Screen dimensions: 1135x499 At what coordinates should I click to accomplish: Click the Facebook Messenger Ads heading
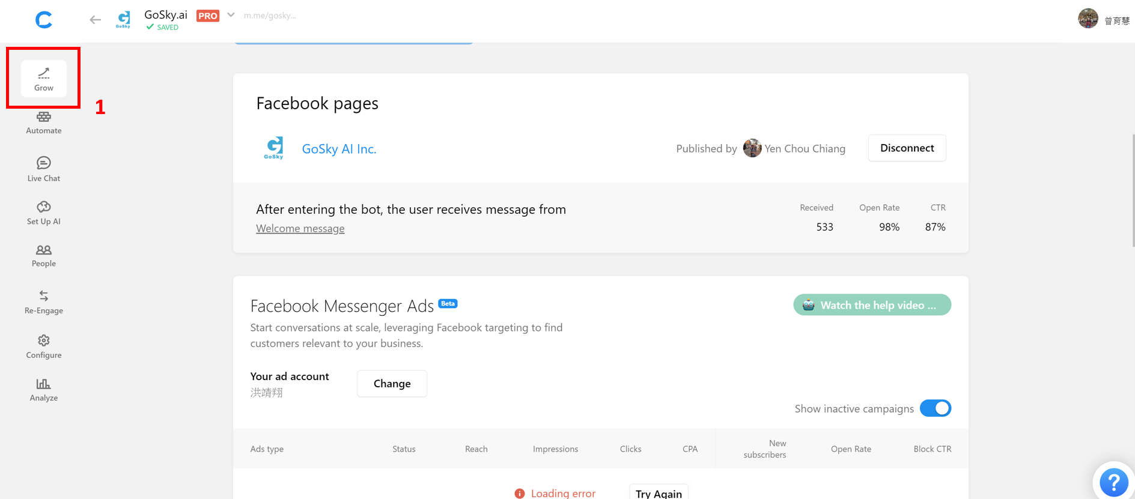(342, 306)
